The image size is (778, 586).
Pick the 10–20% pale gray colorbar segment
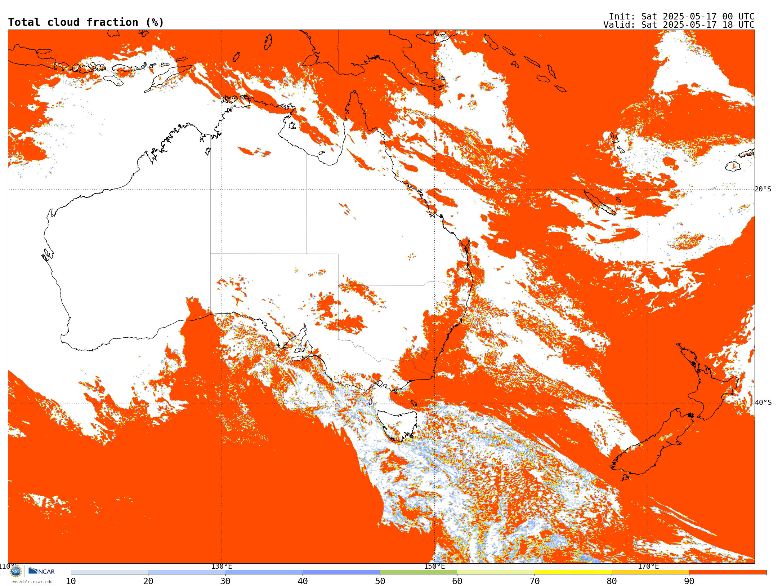(x=109, y=572)
